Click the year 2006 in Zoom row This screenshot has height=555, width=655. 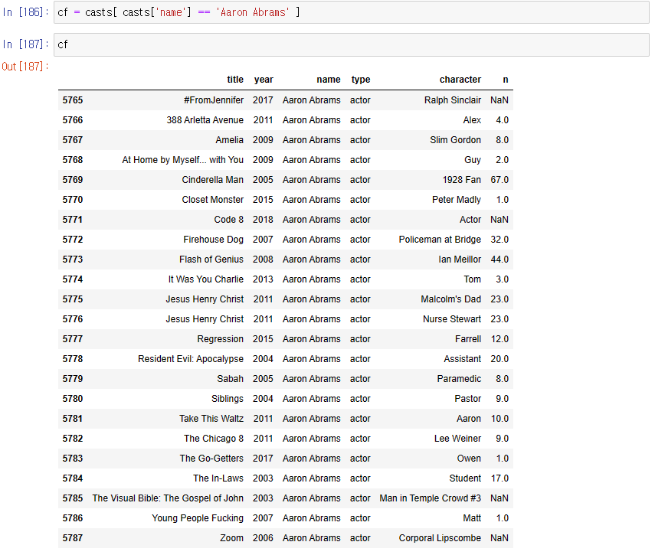click(x=263, y=538)
